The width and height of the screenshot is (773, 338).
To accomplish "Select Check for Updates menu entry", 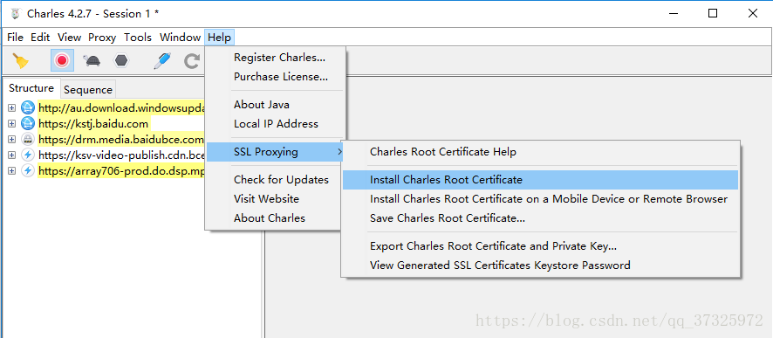I will pos(281,180).
